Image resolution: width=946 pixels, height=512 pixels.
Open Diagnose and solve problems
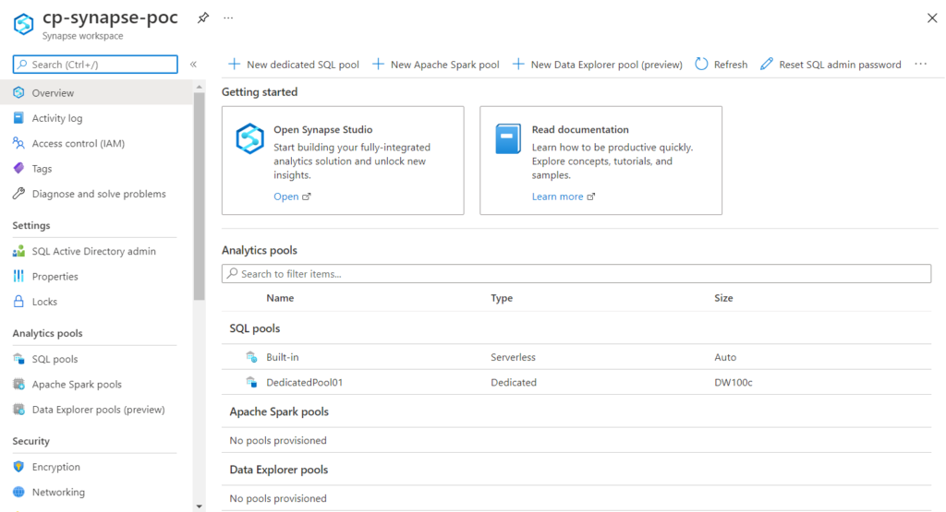pos(99,194)
